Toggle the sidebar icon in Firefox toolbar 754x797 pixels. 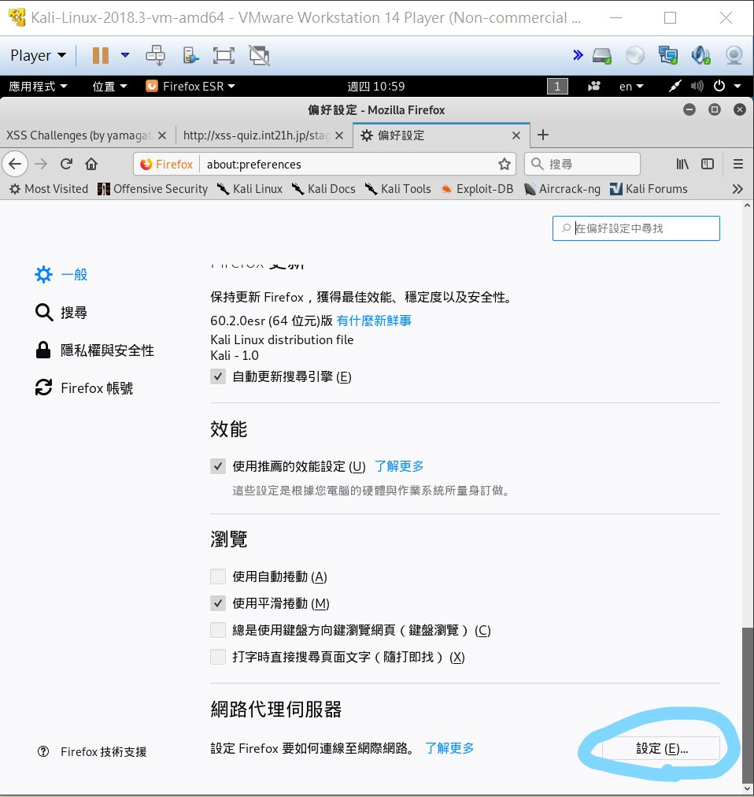(x=708, y=164)
